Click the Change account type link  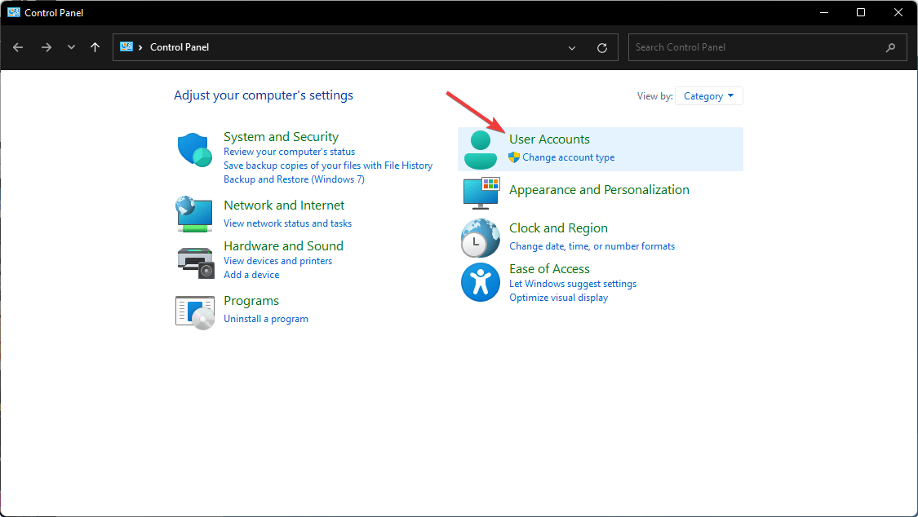click(569, 157)
